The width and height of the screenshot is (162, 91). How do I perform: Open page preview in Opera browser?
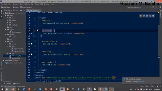click(150, 16)
